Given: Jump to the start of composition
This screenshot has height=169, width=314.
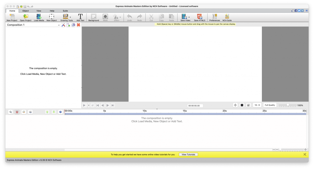Looking at the screenshot, I should click(x=98, y=105).
